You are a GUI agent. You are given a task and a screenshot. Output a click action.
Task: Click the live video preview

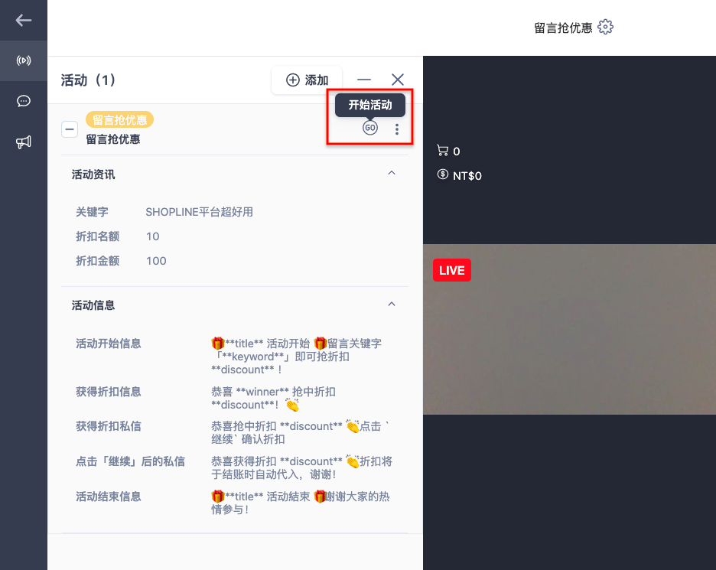pyautogui.click(x=569, y=329)
